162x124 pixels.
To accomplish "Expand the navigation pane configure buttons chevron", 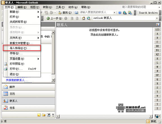I will (53, 115).
